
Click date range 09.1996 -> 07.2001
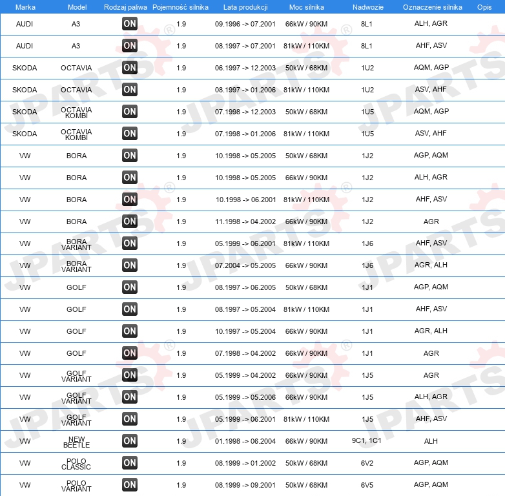point(245,24)
